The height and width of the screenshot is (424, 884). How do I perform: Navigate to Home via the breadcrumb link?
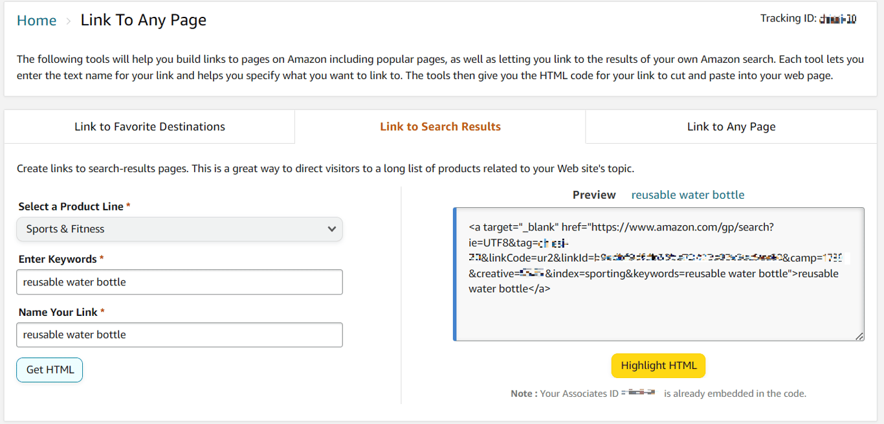(x=36, y=20)
